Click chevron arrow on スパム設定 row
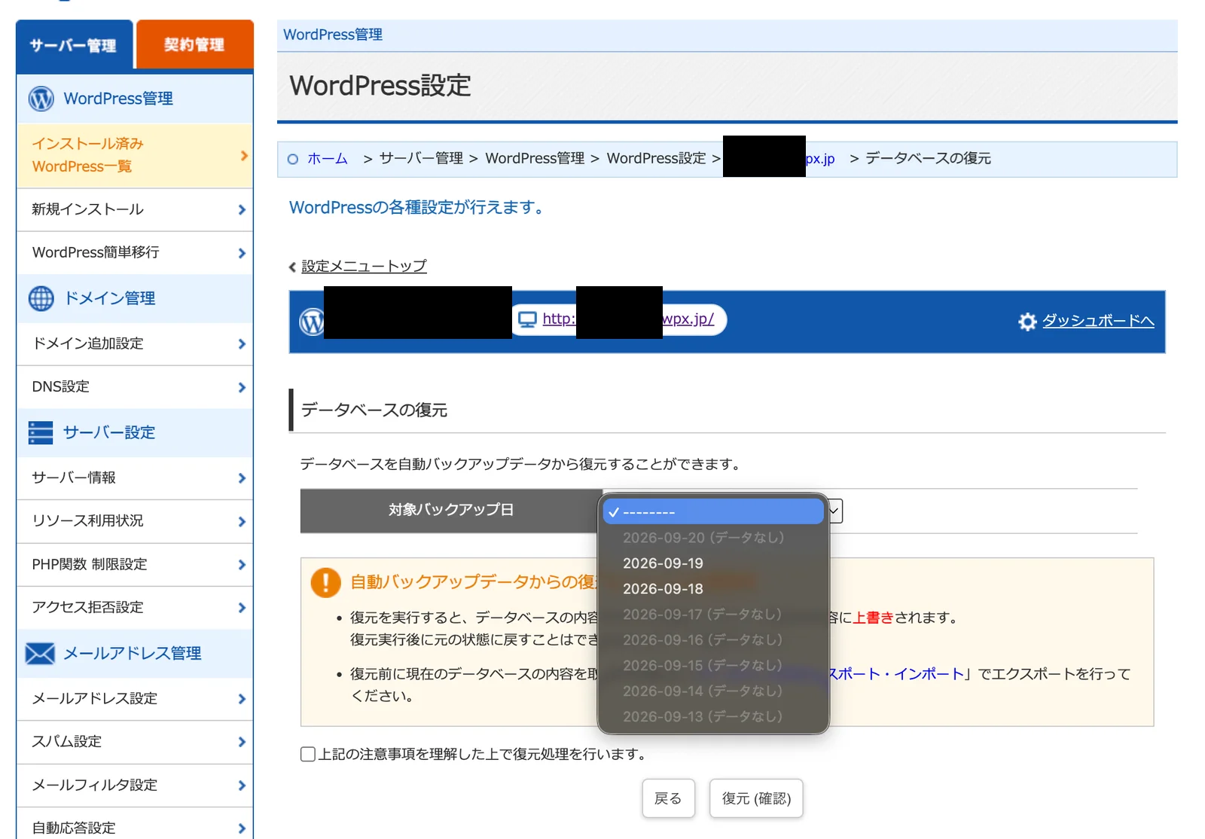This screenshot has width=1205, height=839. [x=242, y=743]
